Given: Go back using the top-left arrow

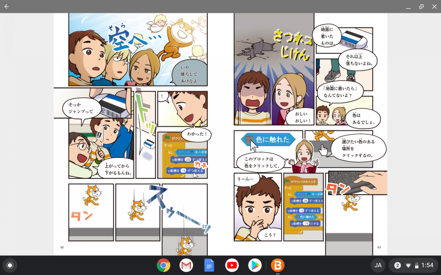Looking at the screenshot, I should point(7,7).
